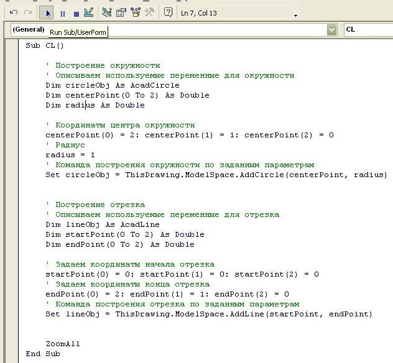Click the Redo toolbar icon
Viewport: 393px width, 363px height.
coord(27,12)
